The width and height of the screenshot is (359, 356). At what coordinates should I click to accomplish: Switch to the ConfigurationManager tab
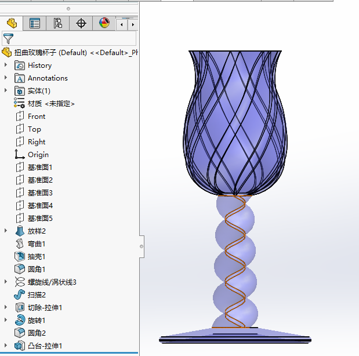point(57,23)
